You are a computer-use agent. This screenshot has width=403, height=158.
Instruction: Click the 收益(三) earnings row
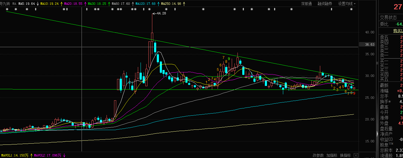pos(391,139)
